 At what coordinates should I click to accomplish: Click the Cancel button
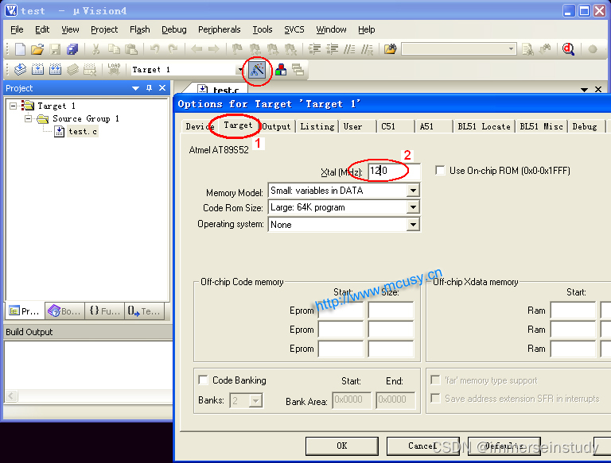[x=422, y=446]
